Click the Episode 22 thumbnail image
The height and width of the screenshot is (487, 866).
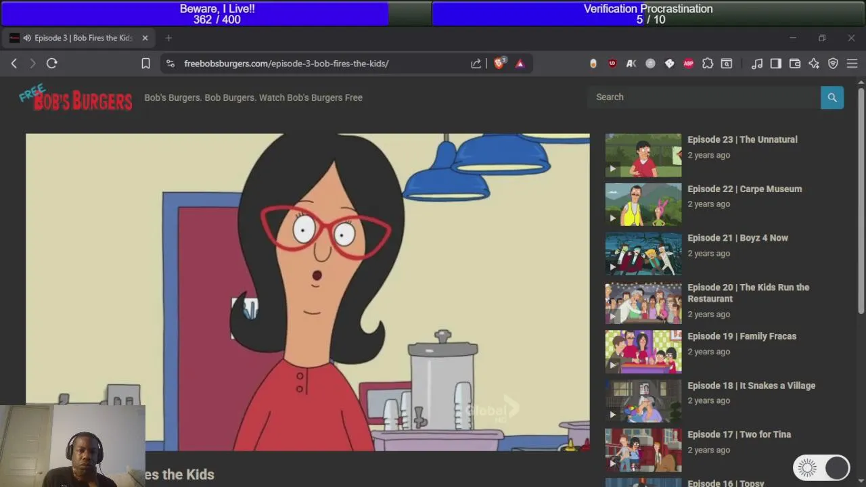(643, 204)
